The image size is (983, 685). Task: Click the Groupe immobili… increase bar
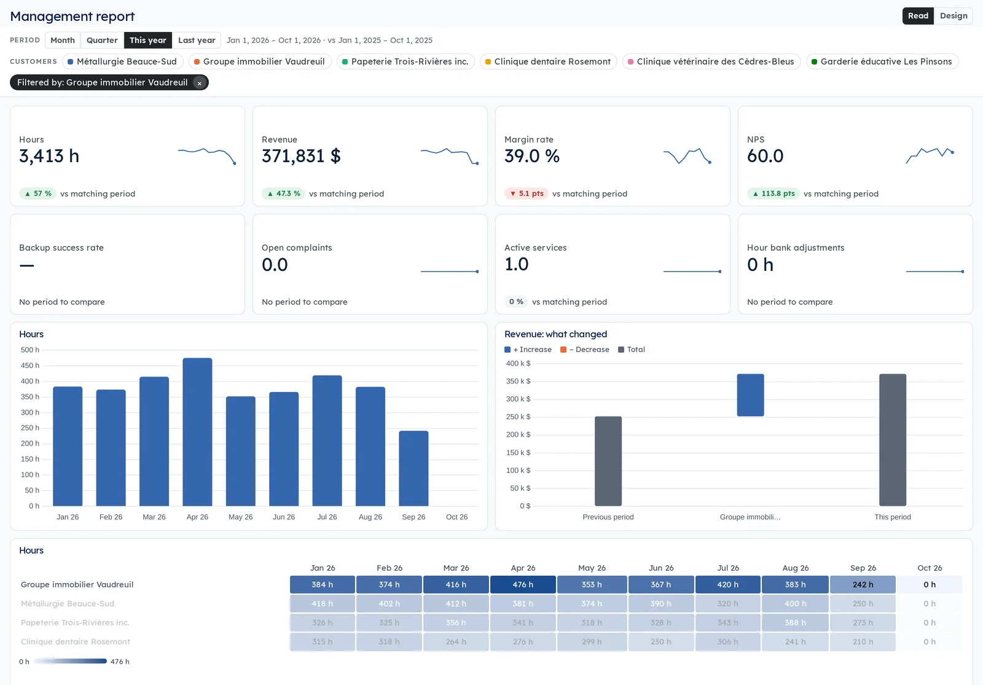[750, 395]
